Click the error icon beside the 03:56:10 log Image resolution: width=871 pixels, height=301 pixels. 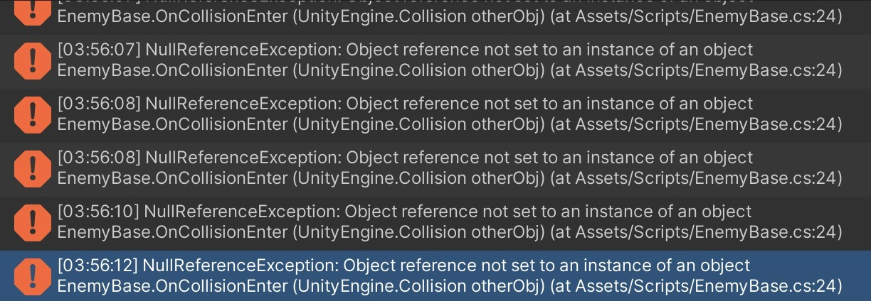pos(32,222)
